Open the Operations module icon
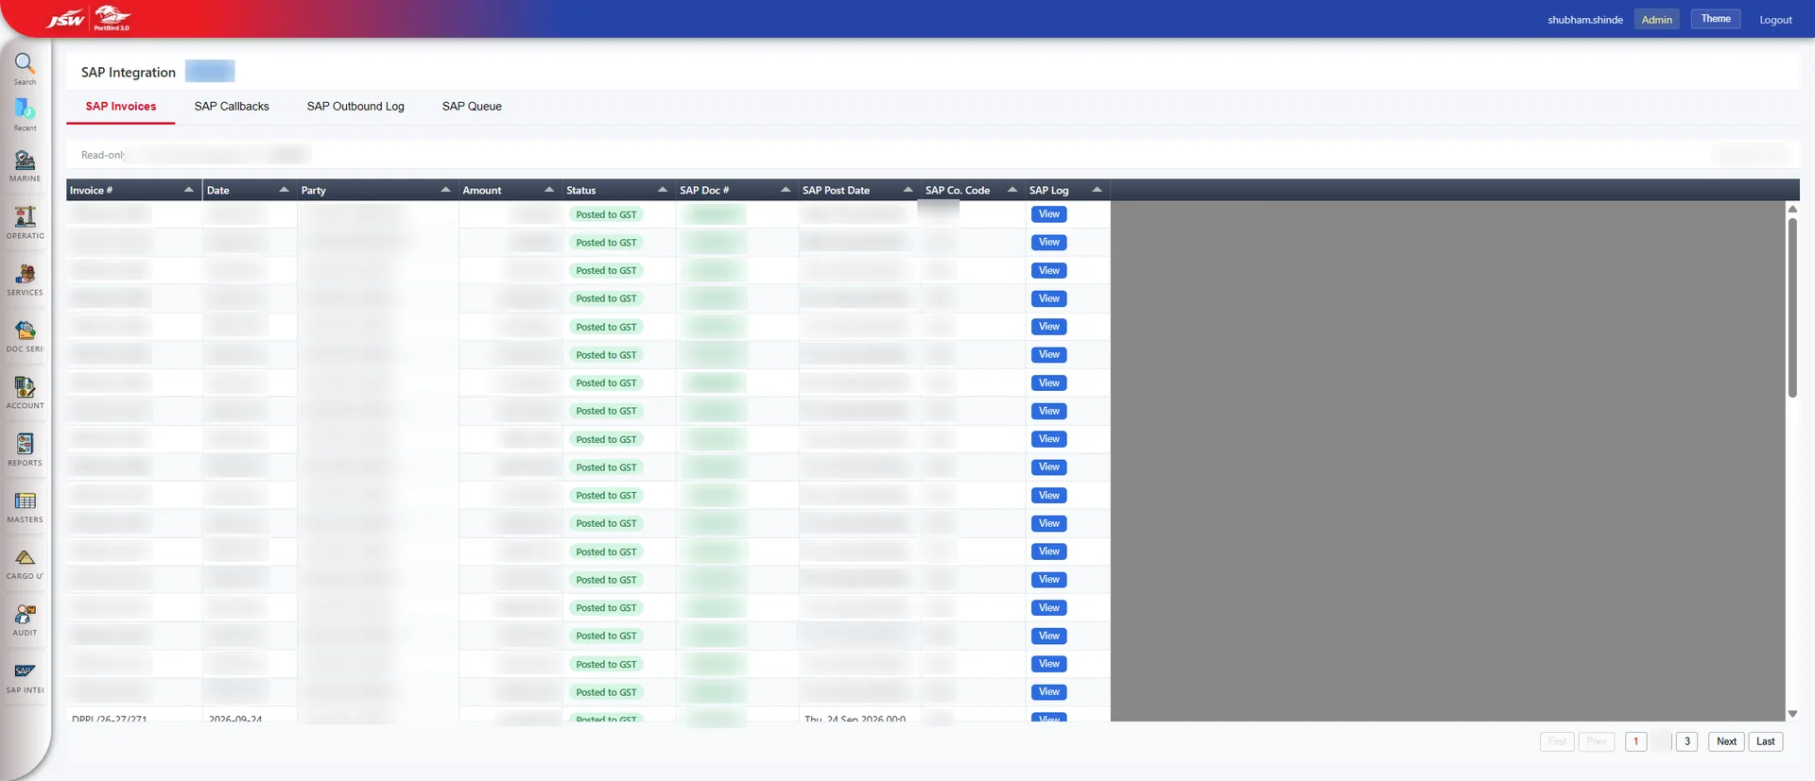This screenshot has height=781, width=1815. 26,217
